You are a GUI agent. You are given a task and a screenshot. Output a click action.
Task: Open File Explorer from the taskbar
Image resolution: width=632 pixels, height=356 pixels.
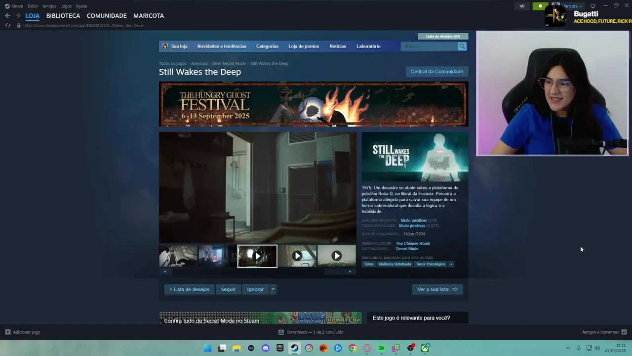tap(237, 348)
